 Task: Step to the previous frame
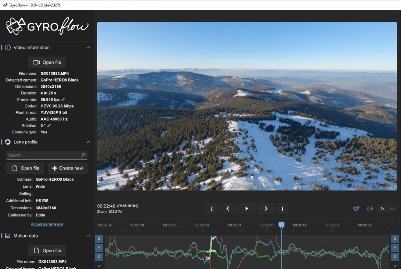tap(228, 209)
